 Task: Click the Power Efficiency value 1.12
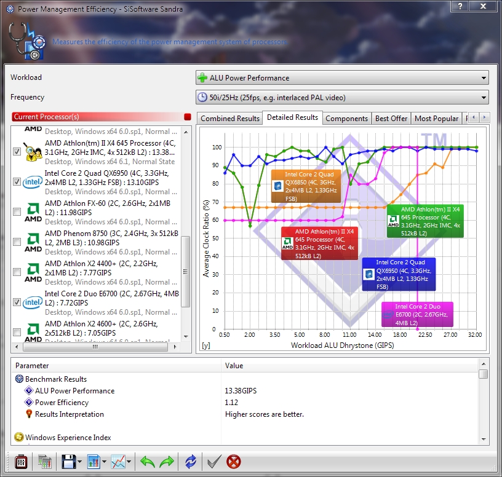point(231,402)
